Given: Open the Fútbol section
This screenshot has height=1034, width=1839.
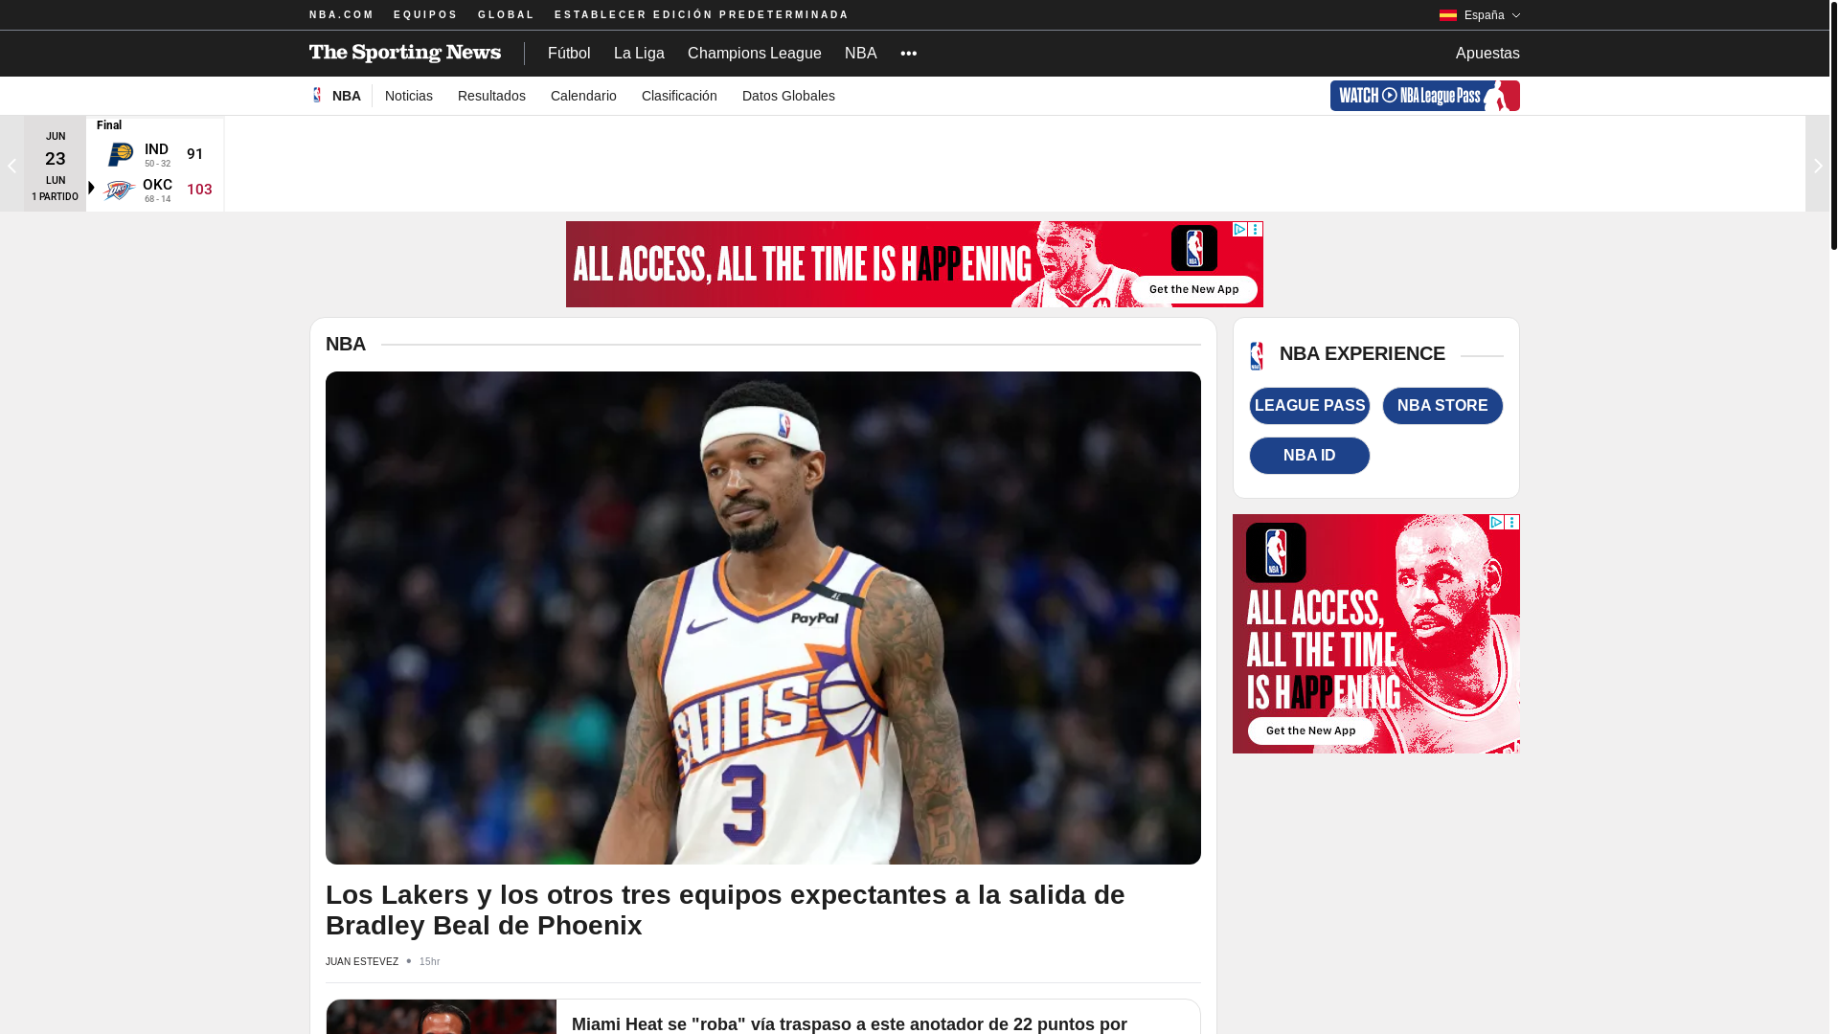Looking at the screenshot, I should point(569,54).
